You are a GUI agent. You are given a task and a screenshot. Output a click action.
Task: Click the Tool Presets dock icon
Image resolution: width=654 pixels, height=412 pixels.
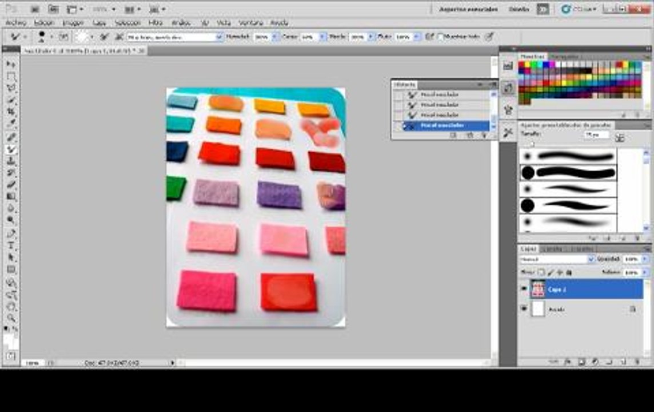tap(508, 133)
